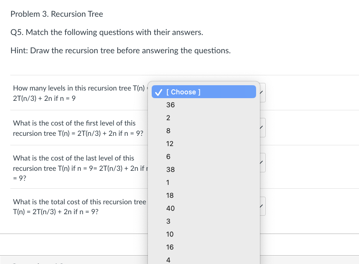Image resolution: width=359 pixels, height=264 pixels.
Task: Select 8 from the open answer list
Action: coord(168,131)
